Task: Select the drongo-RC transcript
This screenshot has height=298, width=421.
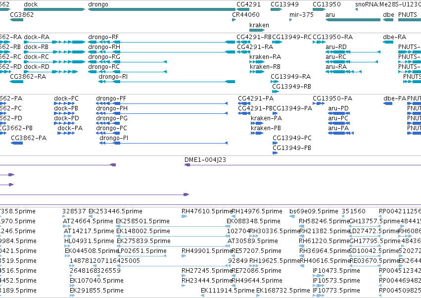Action: [x=128, y=72]
